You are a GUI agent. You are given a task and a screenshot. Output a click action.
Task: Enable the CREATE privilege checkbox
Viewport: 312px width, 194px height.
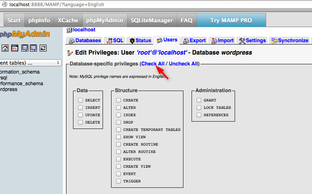tap(119, 100)
